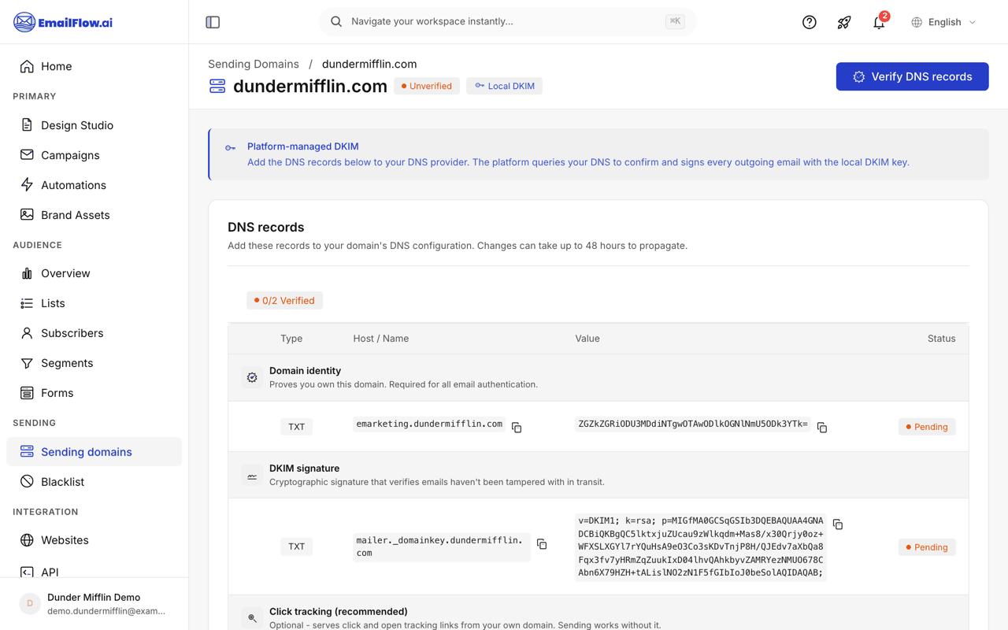Focus the workspace search field

507,21
